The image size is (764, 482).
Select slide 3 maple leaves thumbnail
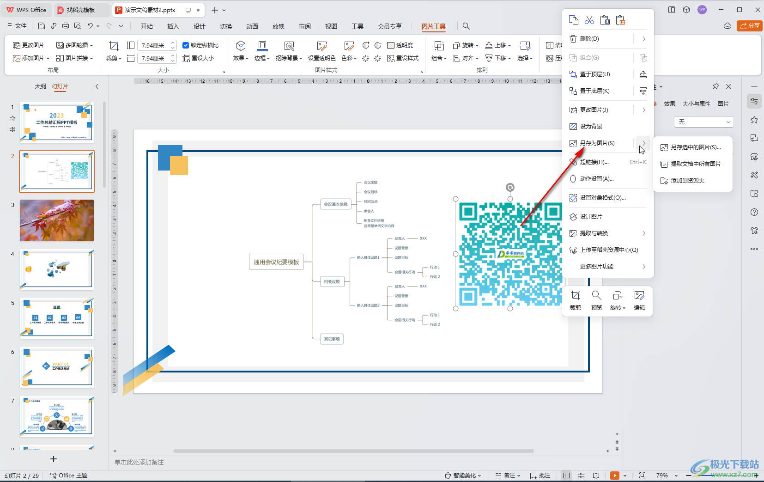[57, 220]
